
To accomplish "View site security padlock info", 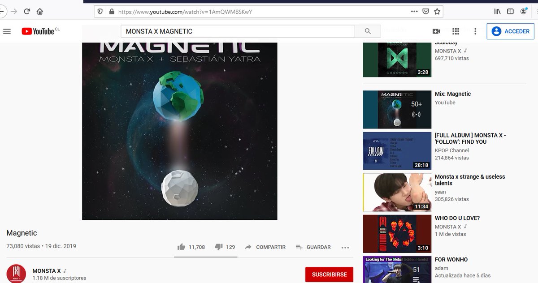I will coord(112,12).
